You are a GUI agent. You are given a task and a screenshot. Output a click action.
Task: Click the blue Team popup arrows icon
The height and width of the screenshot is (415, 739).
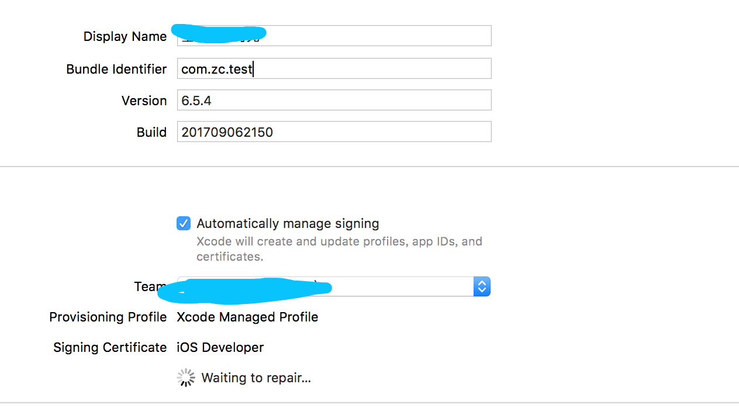[x=482, y=286]
